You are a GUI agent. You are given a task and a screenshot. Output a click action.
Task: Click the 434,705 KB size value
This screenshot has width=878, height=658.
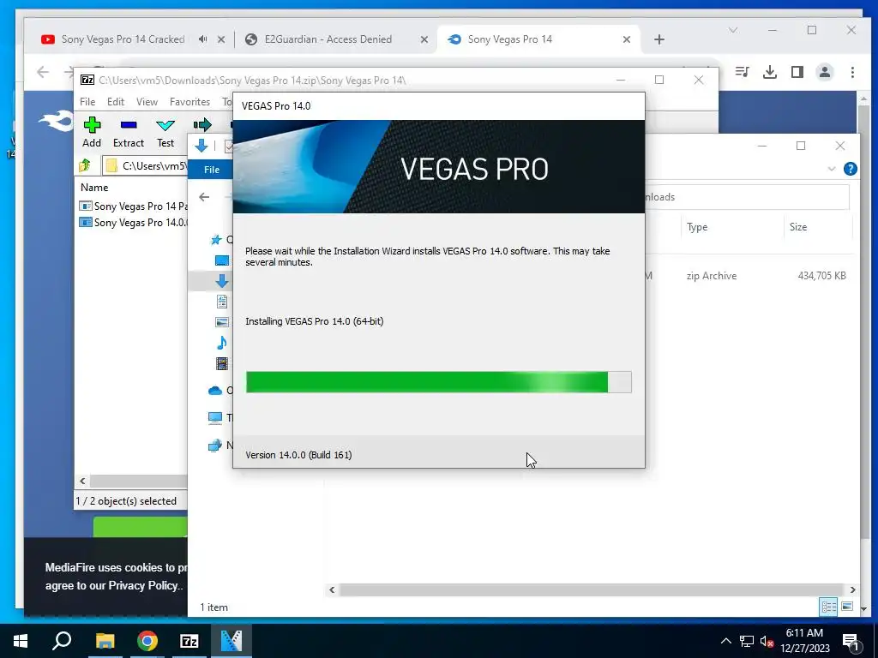821,276
